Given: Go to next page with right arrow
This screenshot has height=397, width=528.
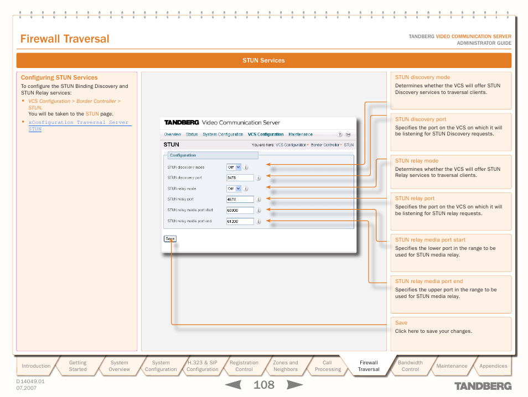Looking at the screenshot, I should (294, 384).
